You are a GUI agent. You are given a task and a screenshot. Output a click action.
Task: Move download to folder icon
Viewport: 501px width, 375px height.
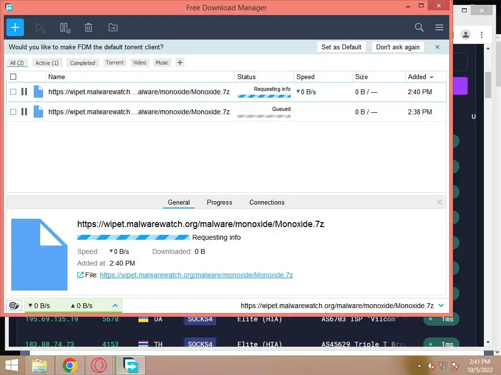pyautogui.click(x=113, y=27)
